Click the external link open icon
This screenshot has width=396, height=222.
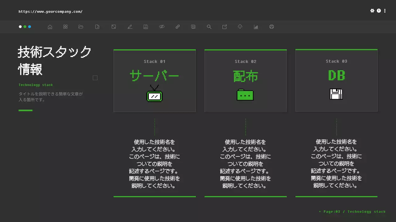224,27
